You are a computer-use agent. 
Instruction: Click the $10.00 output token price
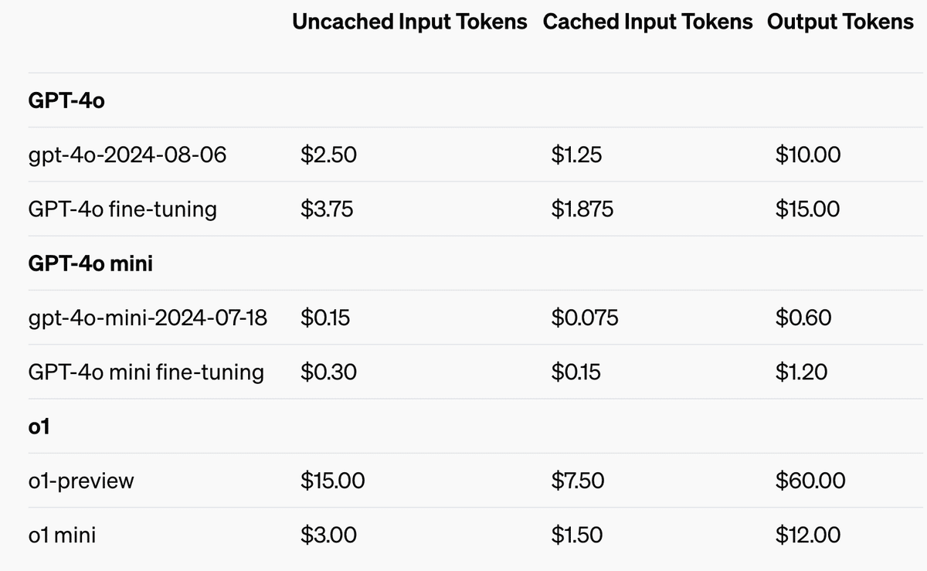(x=807, y=155)
